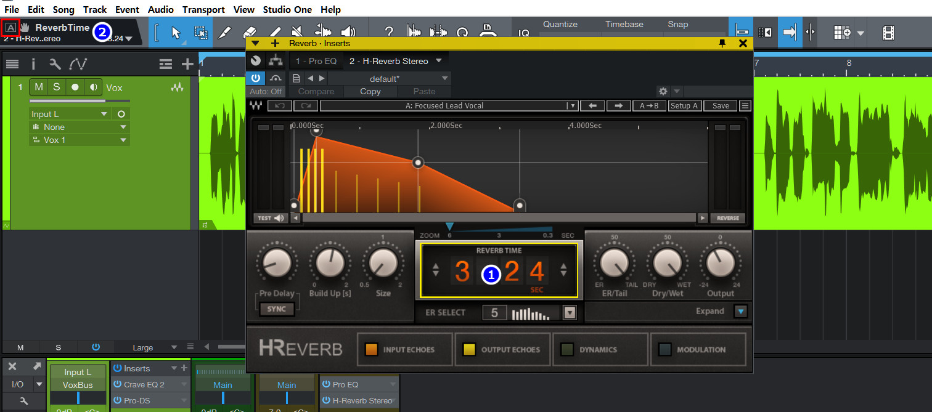Select the Split tool knife icon
932x412 pixels.
coord(224,32)
